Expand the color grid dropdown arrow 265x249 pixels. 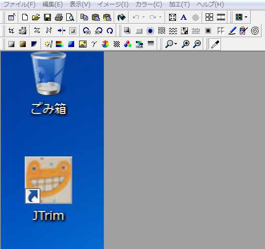point(246,17)
